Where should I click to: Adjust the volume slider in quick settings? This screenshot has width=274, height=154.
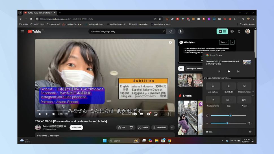(229, 123)
